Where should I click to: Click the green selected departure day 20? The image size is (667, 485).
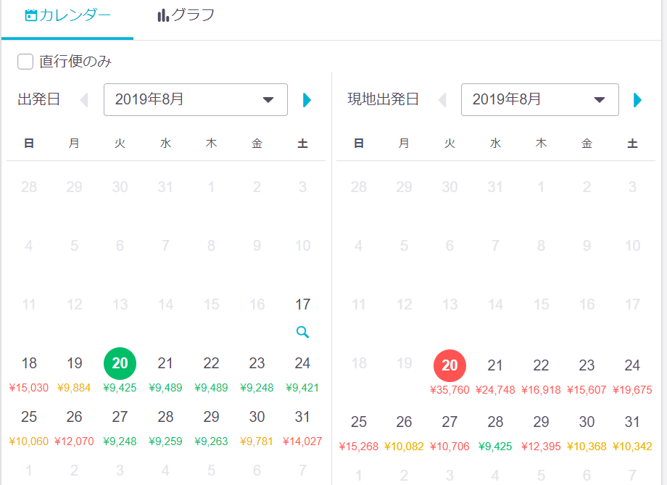click(x=120, y=363)
